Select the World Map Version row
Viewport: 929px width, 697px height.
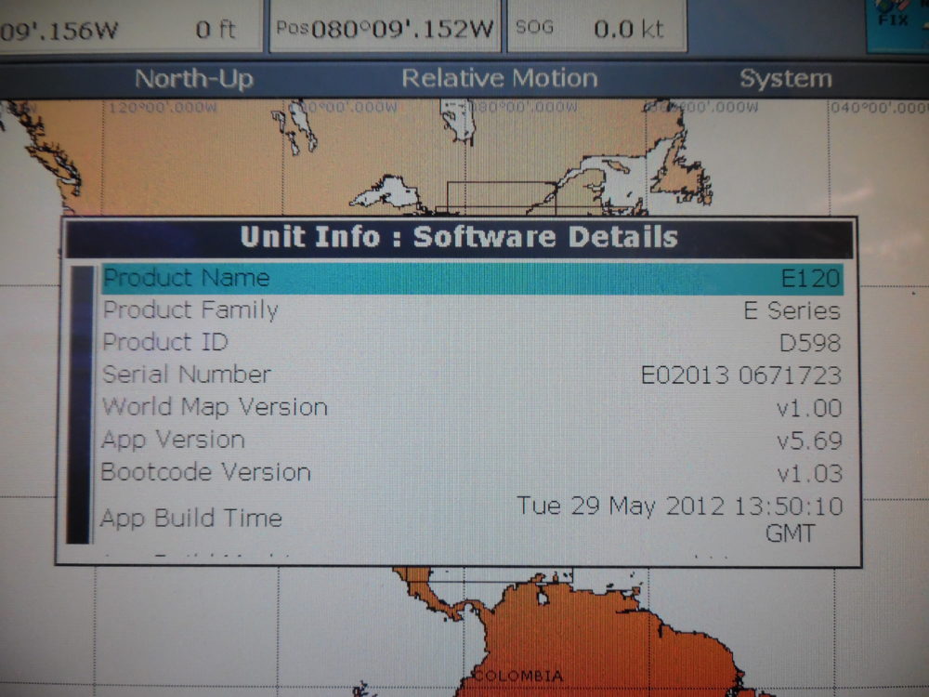(472, 408)
